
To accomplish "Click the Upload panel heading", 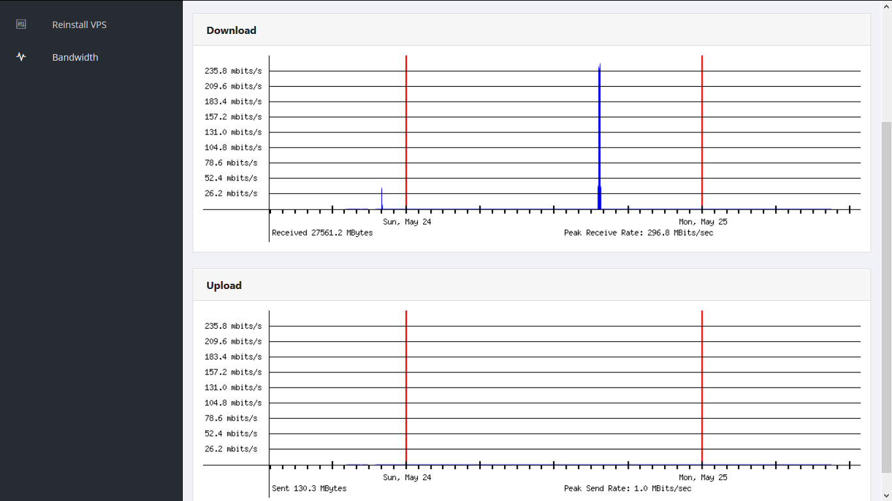I will (224, 286).
